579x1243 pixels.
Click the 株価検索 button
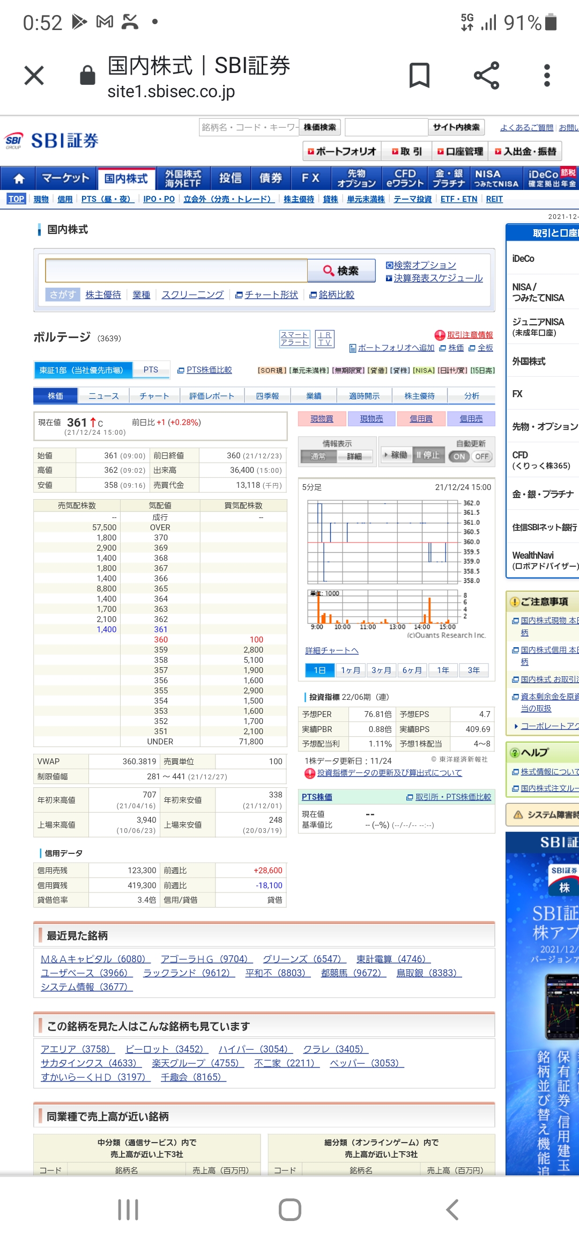point(320,127)
